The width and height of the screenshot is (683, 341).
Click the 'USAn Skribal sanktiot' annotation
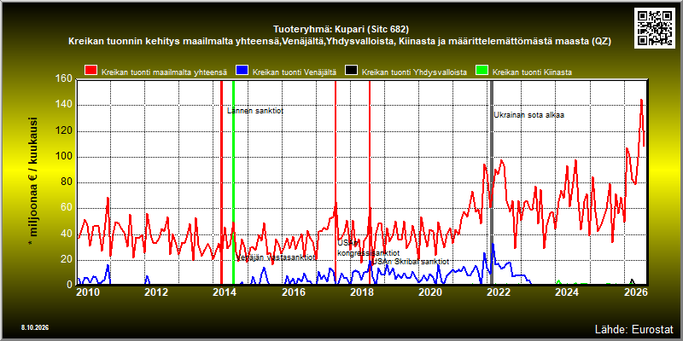pos(411,262)
